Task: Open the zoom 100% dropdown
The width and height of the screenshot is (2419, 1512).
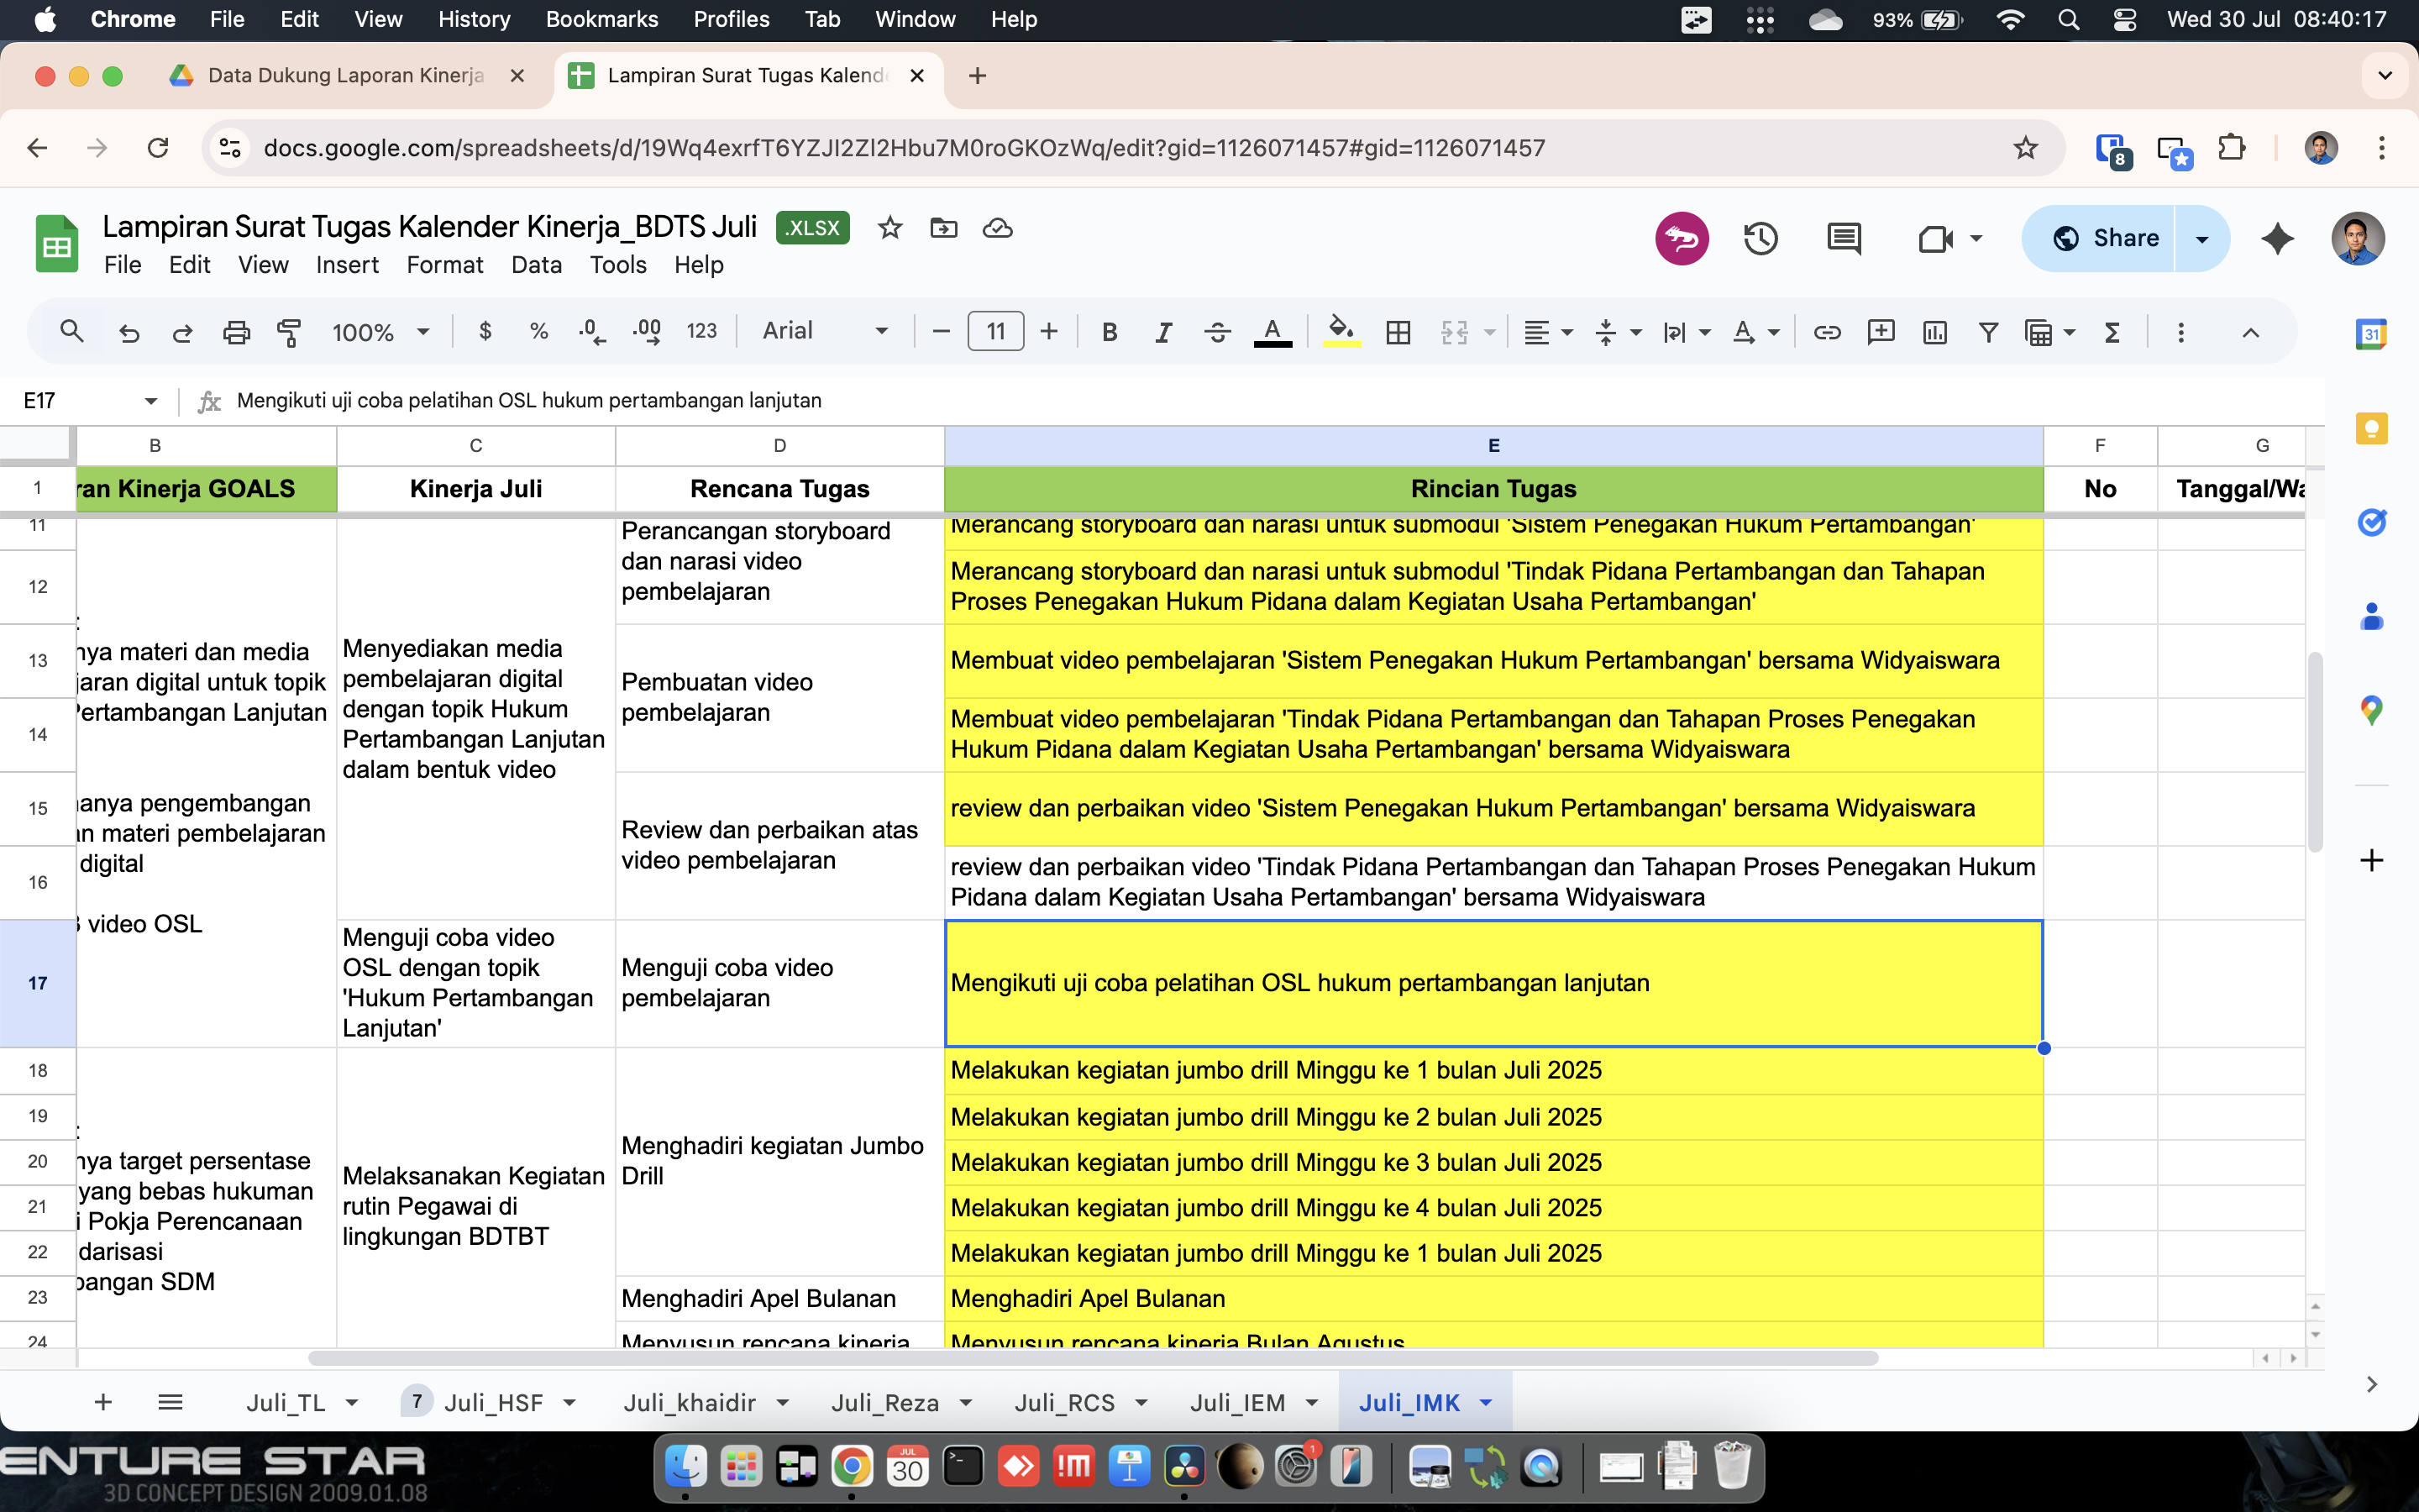Action: [380, 332]
